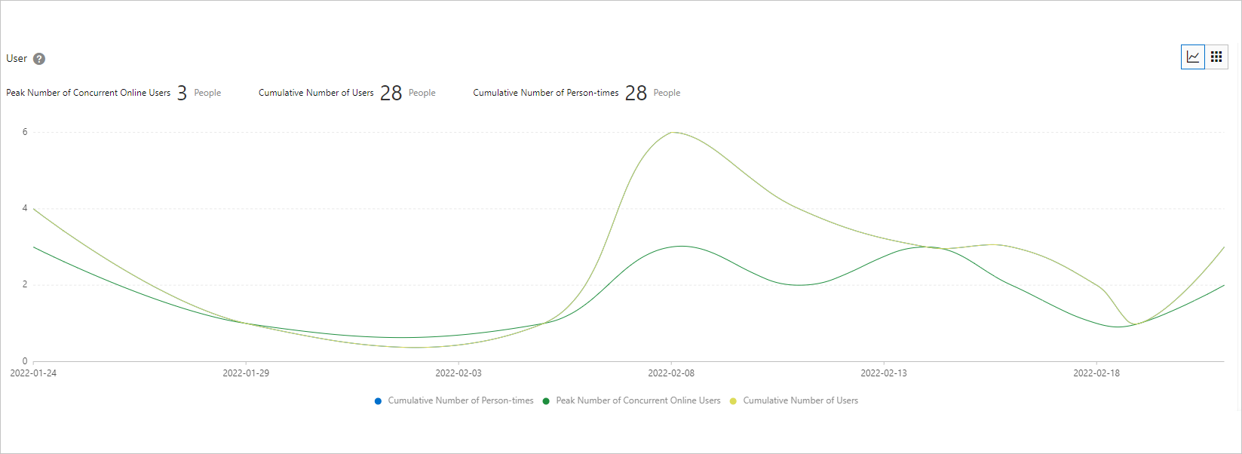Click the y-axis label 4
Viewport: 1242px width, 454px height.
point(25,208)
